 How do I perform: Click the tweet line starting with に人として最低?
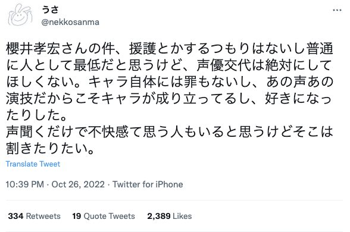(169, 65)
